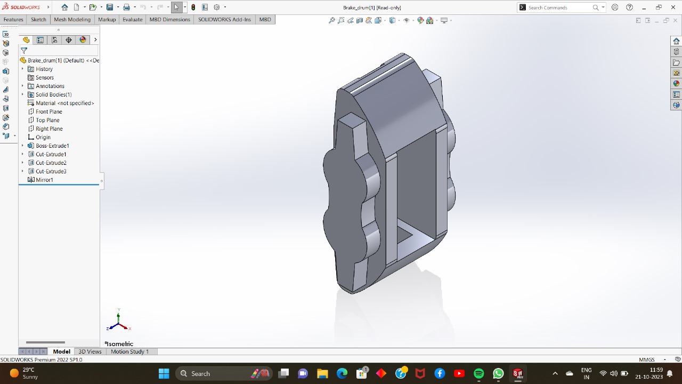Switch to the Motion Study 1 tab
This screenshot has height=384, width=682.
point(130,351)
